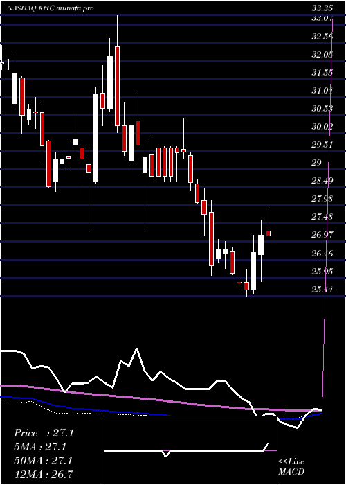Click the '<<Live MACD' label
The image size is (346, 485).
coord(291,467)
